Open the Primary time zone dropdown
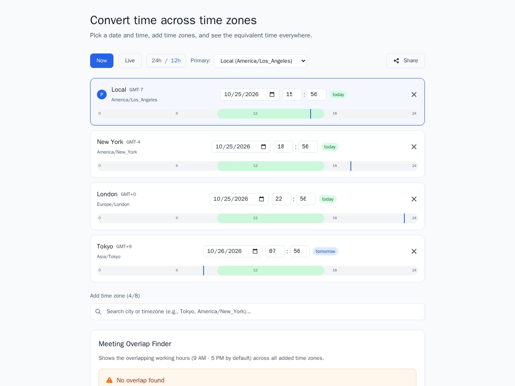Viewport: 515px width, 386px height. 260,61
